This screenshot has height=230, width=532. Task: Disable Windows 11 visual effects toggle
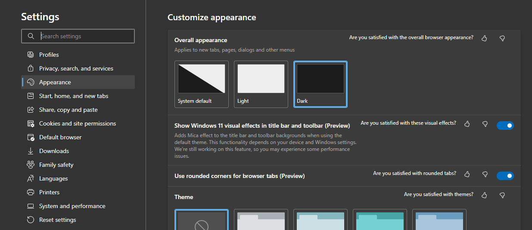coord(505,126)
